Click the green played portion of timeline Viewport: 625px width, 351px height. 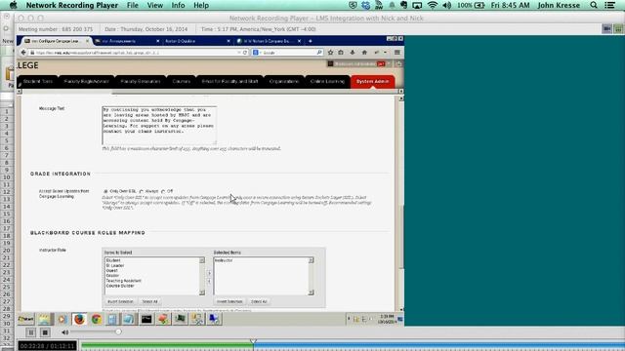point(167,345)
